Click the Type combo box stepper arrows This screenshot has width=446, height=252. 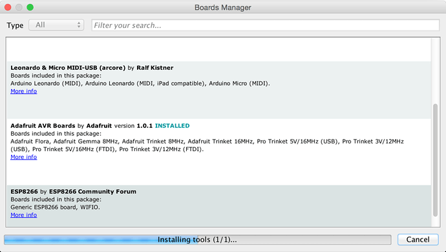79,25
